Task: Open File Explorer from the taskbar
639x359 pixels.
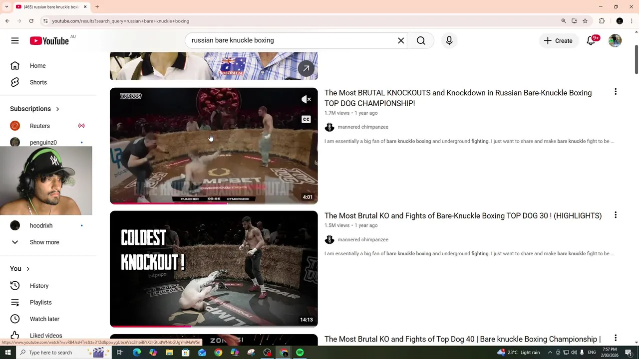Action: pos(169,353)
